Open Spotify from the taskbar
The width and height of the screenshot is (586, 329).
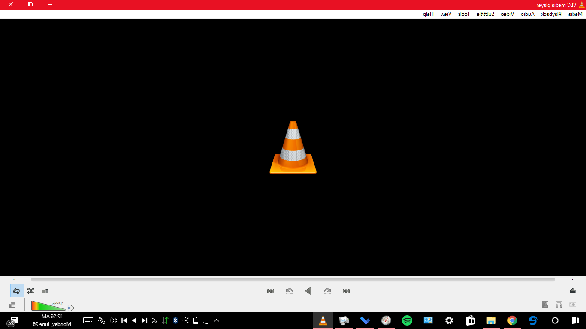coord(406,320)
